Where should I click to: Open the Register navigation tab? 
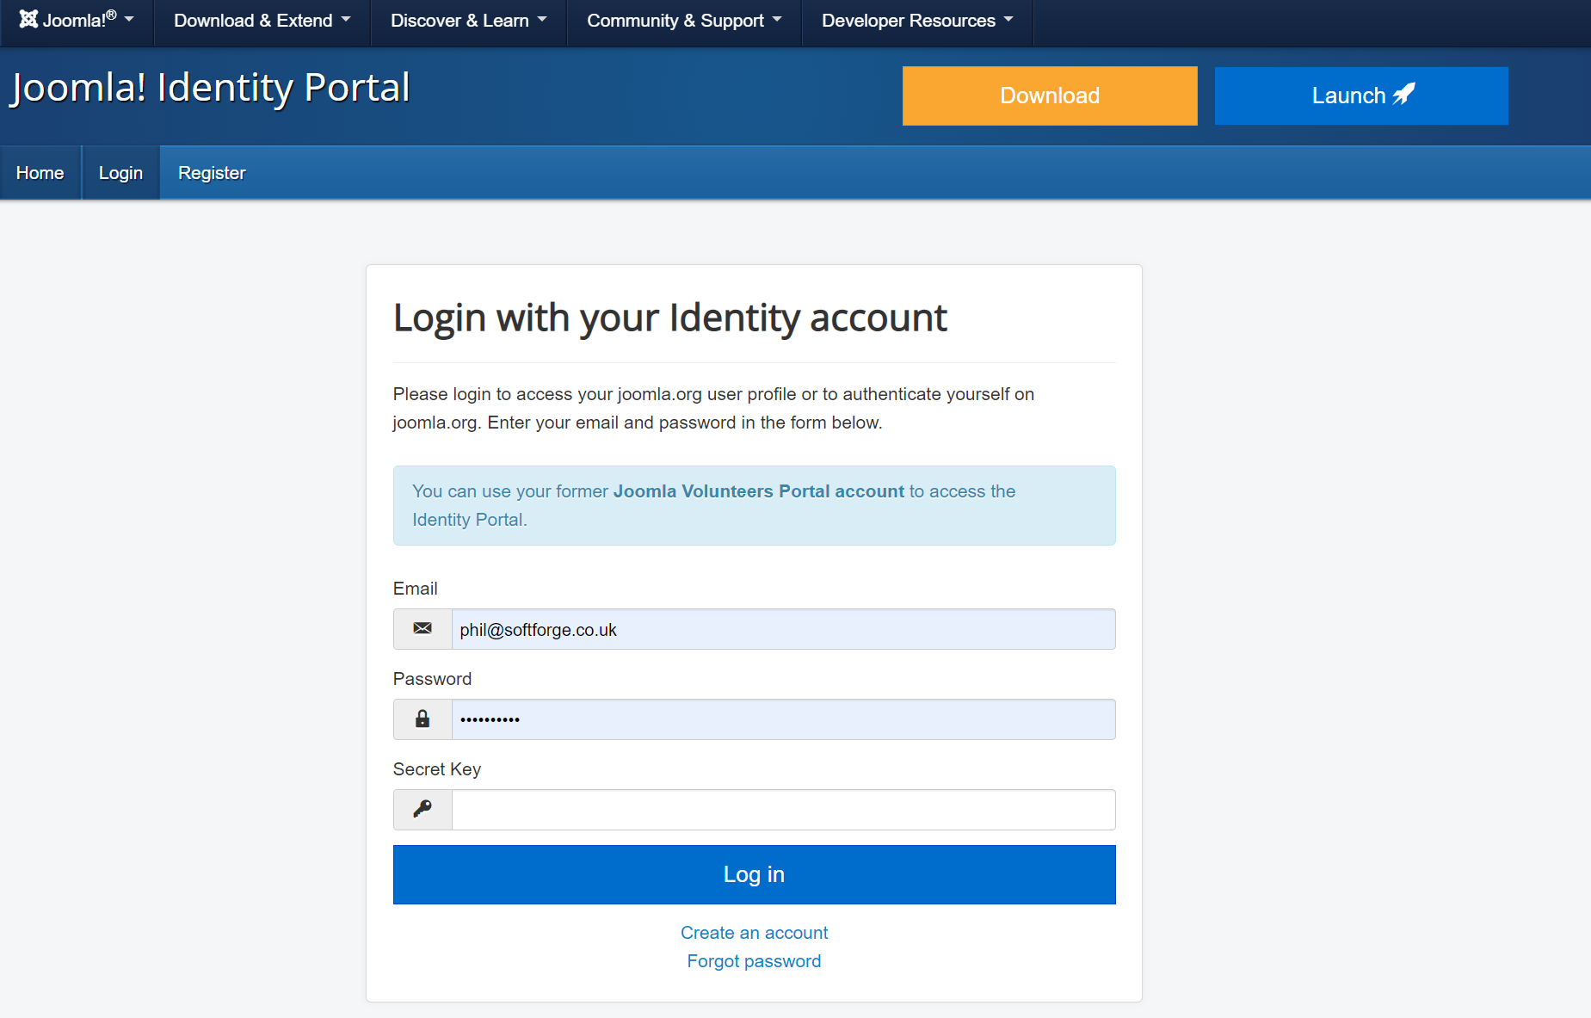[x=212, y=173]
